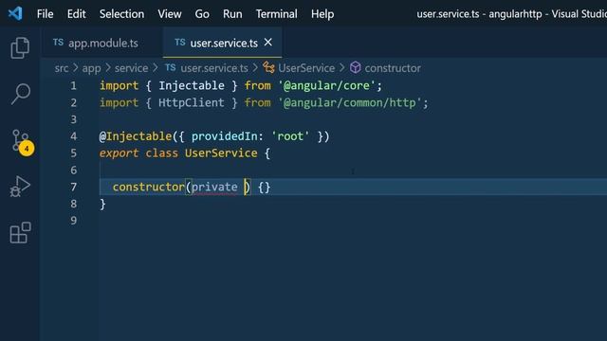Open Source Control view with 4 badge

point(22,142)
